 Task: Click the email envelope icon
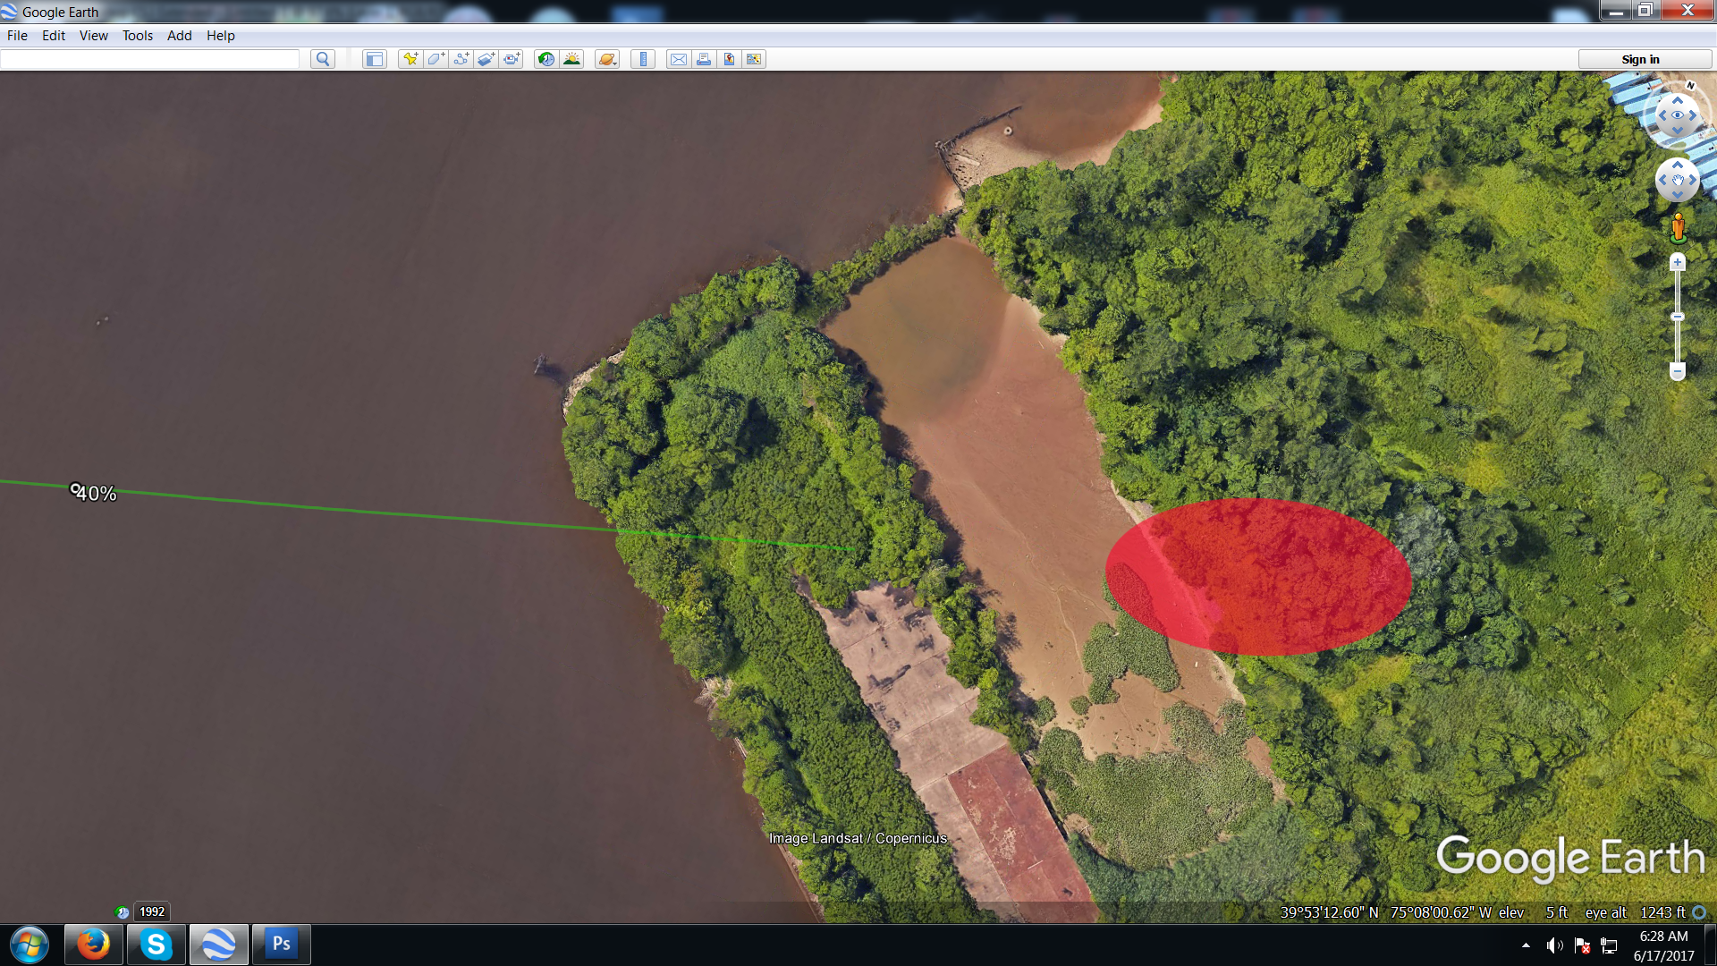[679, 59]
